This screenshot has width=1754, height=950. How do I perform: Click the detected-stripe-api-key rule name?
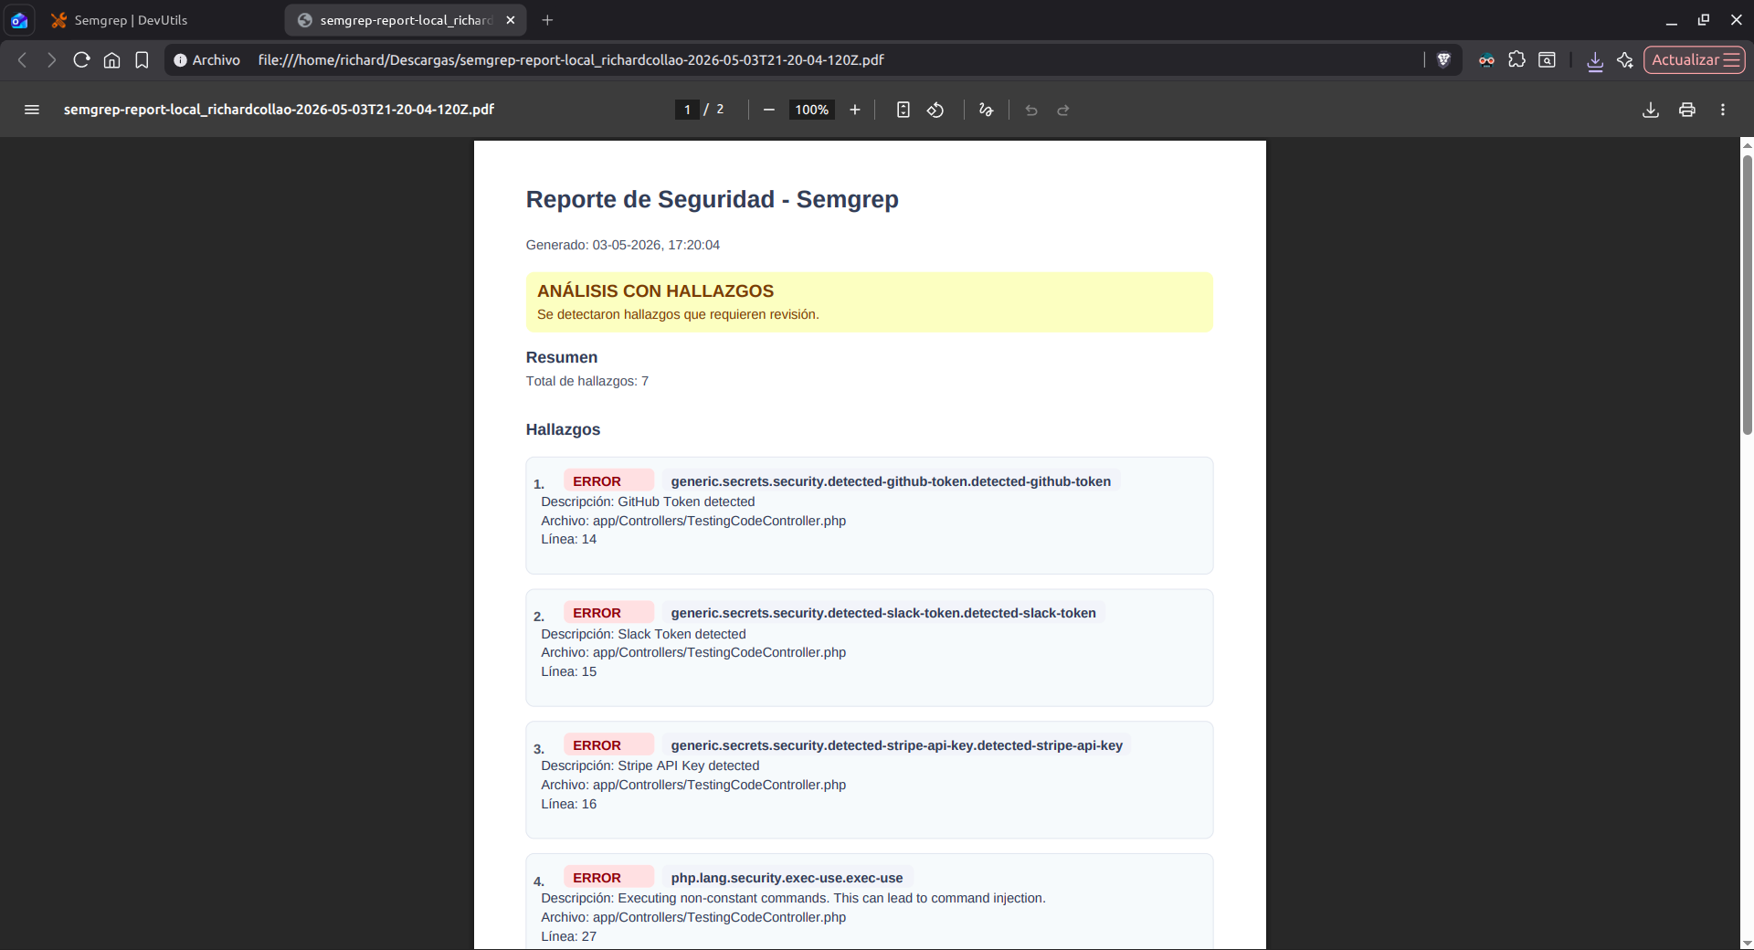coord(896,745)
